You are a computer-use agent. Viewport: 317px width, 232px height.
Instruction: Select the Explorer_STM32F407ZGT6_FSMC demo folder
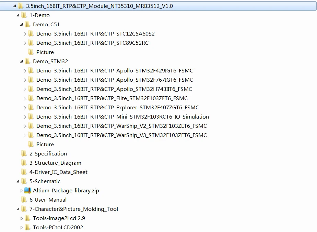(117, 108)
